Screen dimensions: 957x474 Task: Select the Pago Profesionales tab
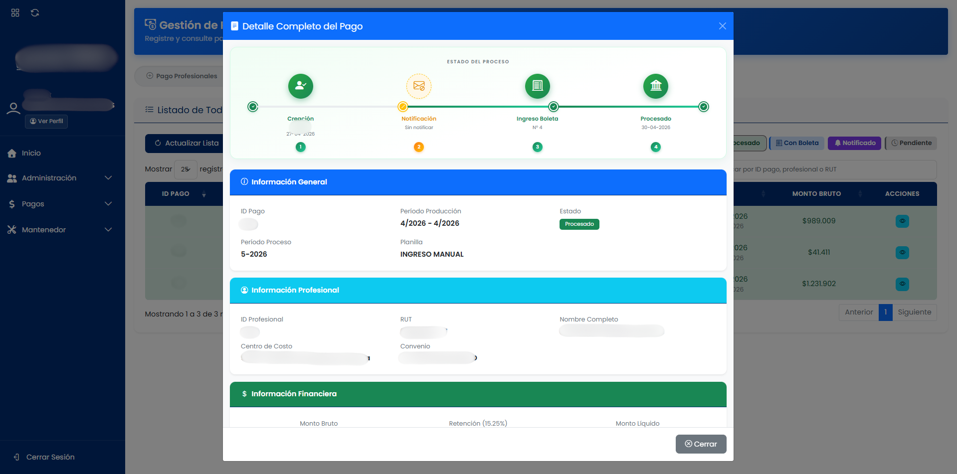pyautogui.click(x=182, y=76)
